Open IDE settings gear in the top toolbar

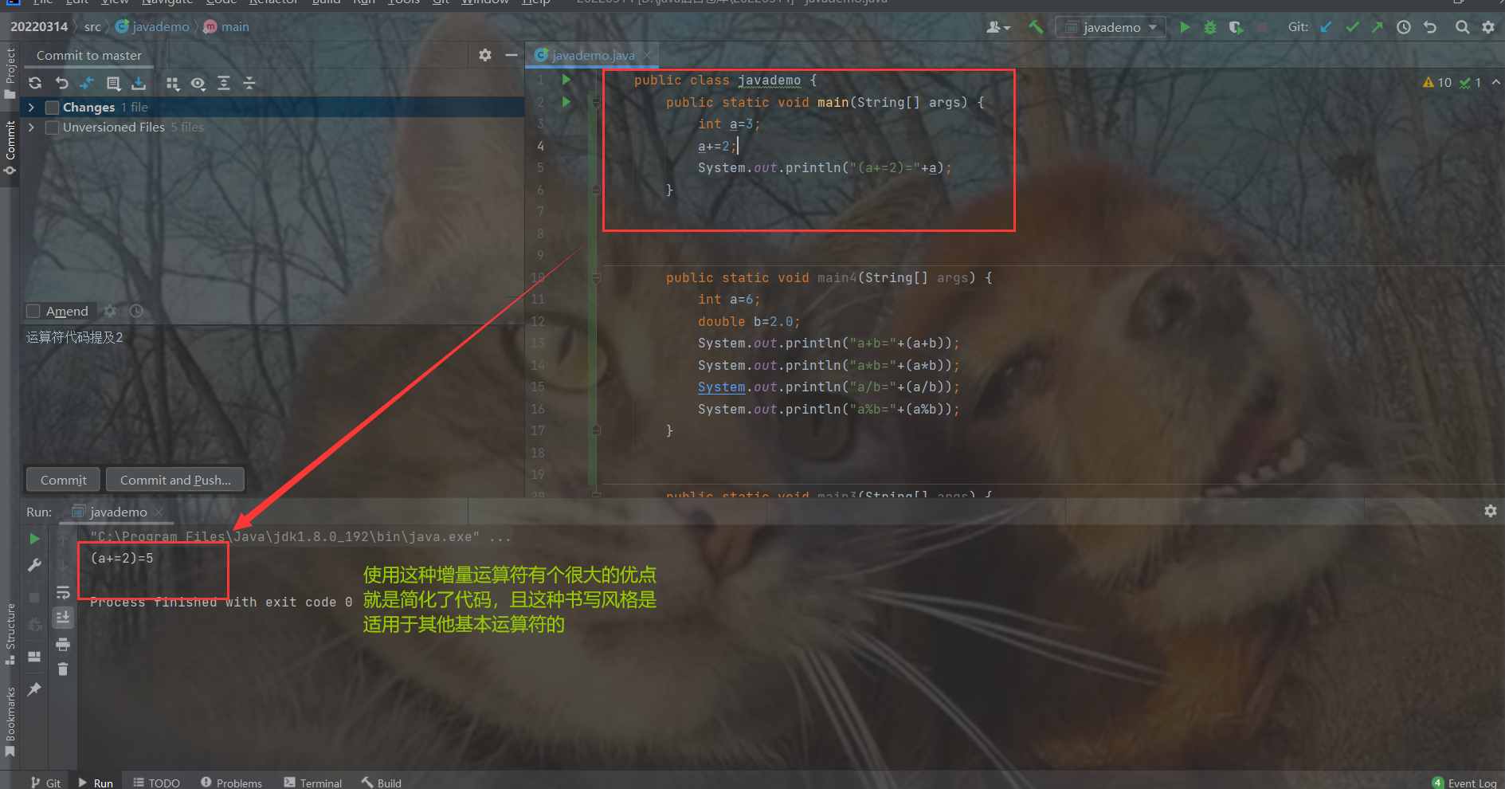[x=1488, y=27]
